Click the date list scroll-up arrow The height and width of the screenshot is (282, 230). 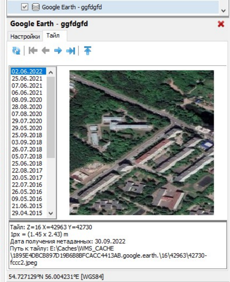coord(51,73)
